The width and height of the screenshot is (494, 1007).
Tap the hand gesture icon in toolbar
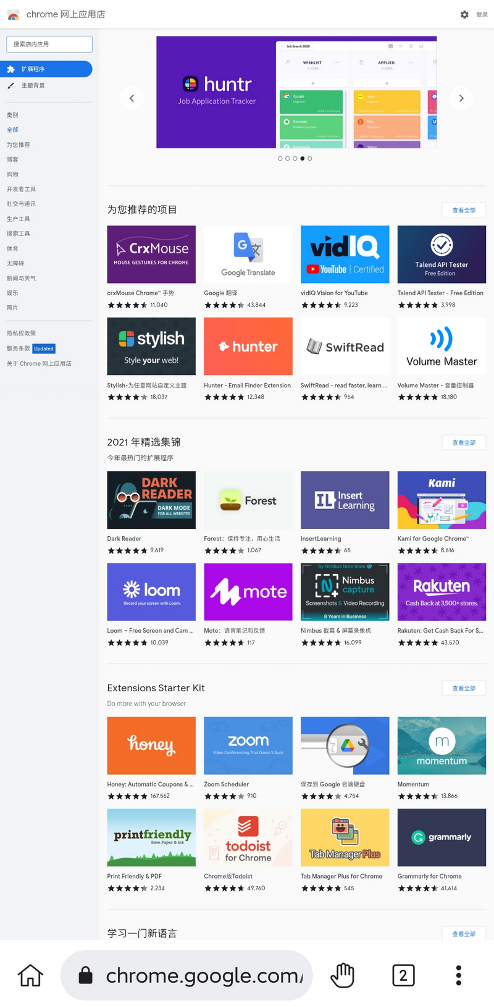point(342,975)
